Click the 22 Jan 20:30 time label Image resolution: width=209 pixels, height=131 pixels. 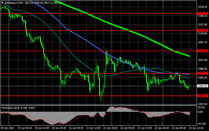click(162, 128)
